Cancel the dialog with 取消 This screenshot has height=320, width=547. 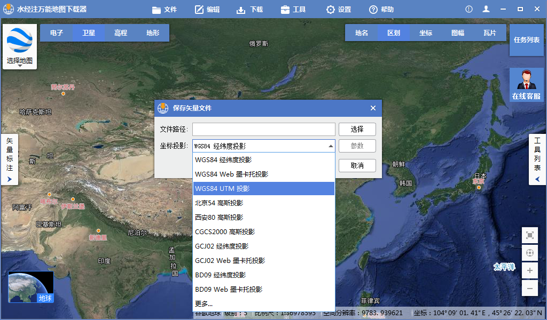pyautogui.click(x=357, y=165)
